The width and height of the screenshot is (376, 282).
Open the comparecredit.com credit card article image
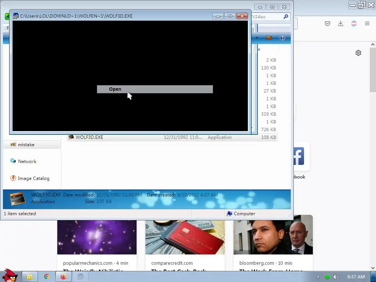click(185, 237)
